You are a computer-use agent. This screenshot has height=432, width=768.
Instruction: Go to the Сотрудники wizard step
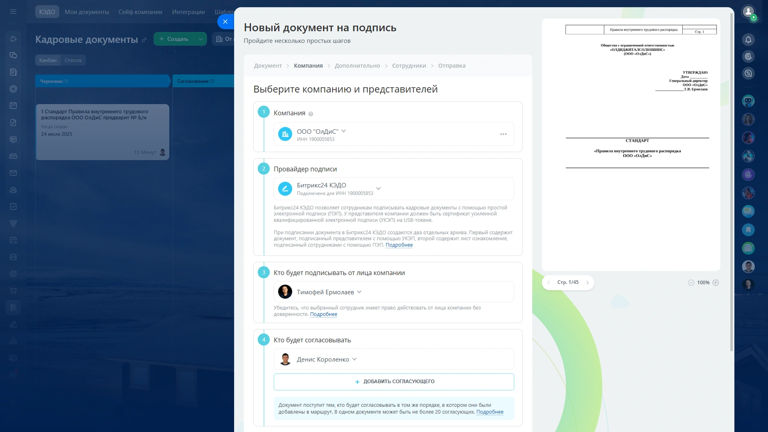click(x=409, y=66)
